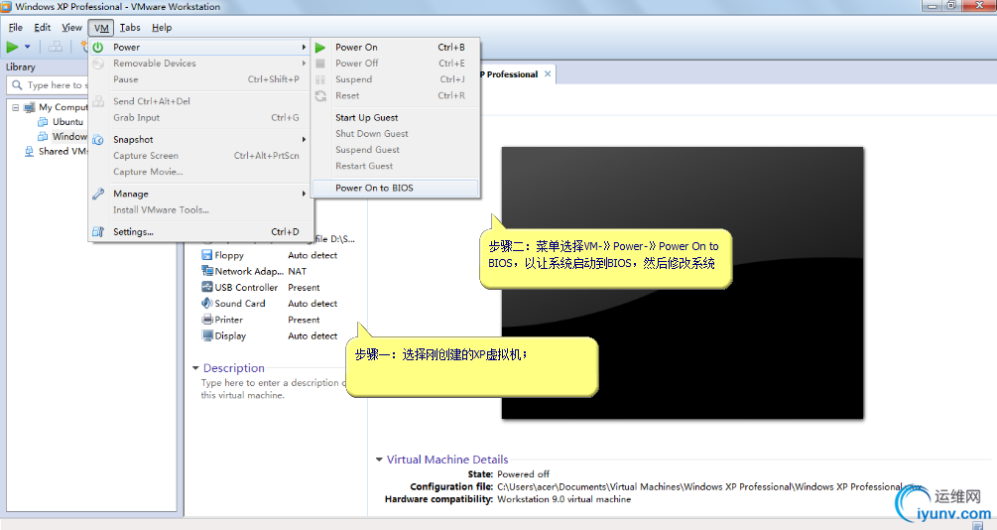Expand the Manage submenu arrow

tap(304, 194)
